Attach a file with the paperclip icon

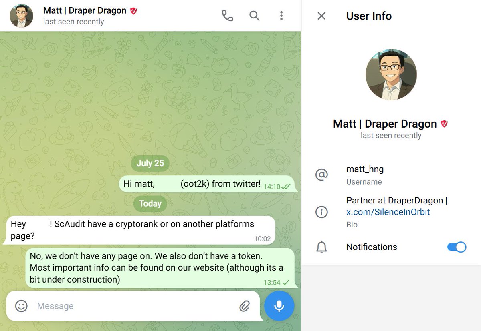[x=245, y=306]
